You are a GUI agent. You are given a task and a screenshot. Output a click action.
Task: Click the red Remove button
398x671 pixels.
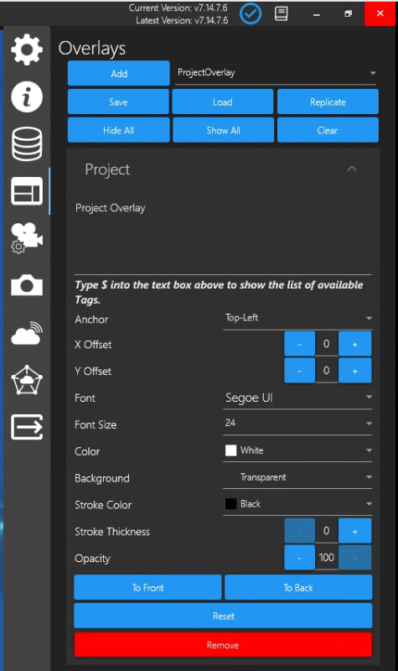tap(223, 645)
